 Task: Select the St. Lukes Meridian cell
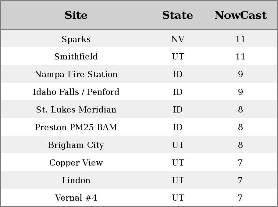[76, 110]
